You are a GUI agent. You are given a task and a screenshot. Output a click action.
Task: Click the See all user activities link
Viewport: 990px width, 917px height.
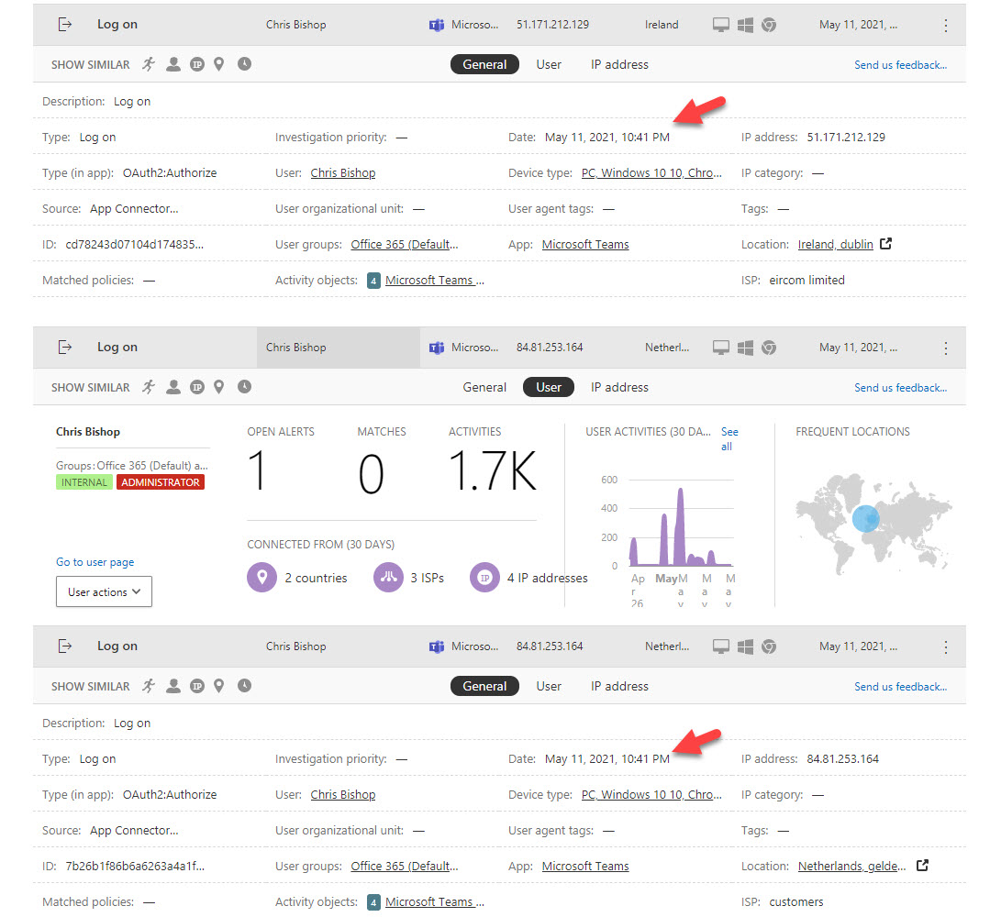click(x=729, y=438)
